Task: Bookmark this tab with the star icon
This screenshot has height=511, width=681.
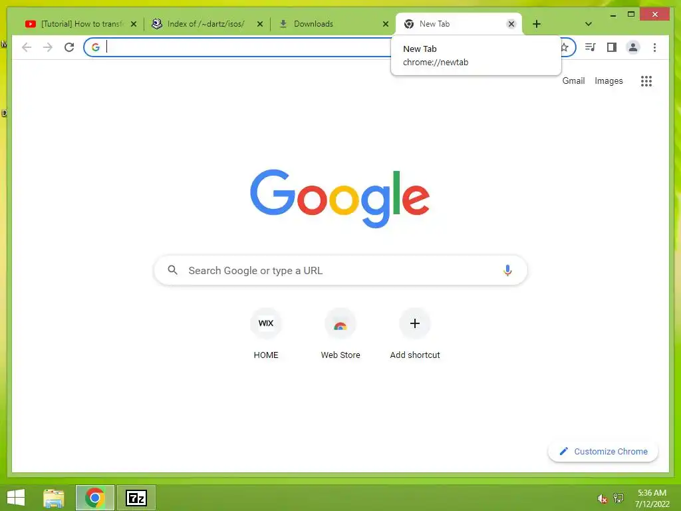Action: pyautogui.click(x=565, y=47)
